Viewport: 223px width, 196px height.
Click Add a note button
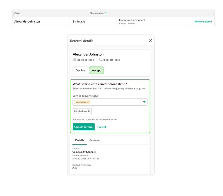coord(82,111)
